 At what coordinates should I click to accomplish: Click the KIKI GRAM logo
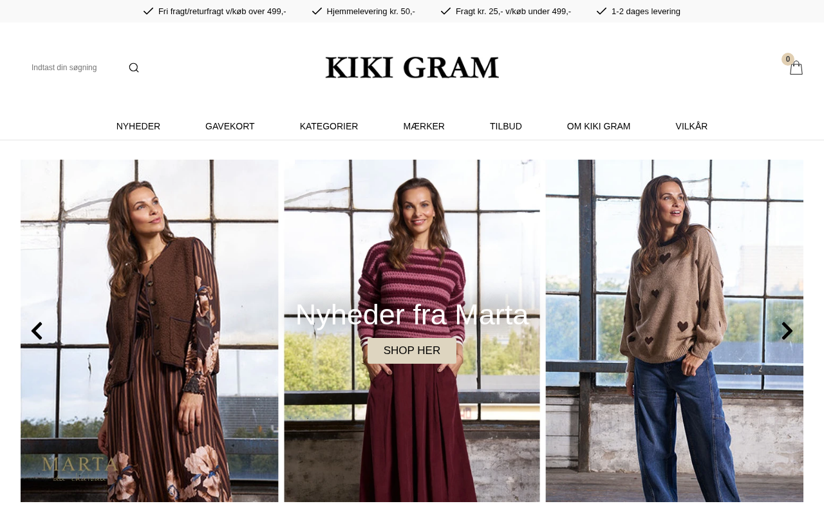[x=412, y=68]
